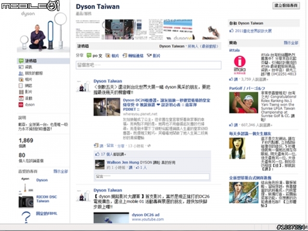
Task: Open ParGolf ad title link
Action: (x=247, y=89)
